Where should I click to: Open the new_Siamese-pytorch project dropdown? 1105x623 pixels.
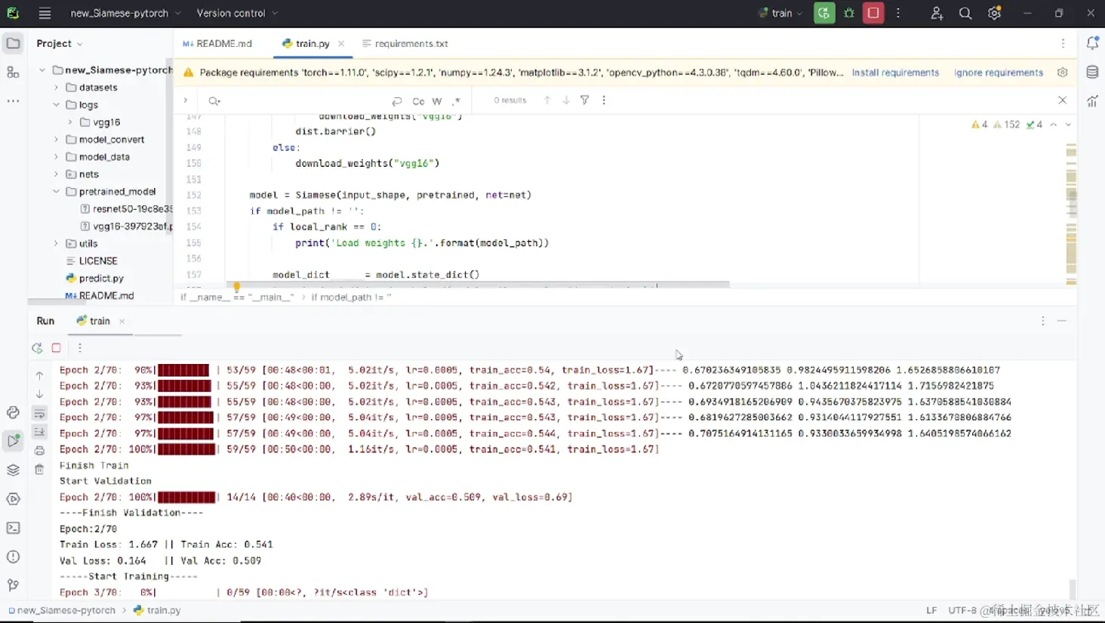[125, 13]
